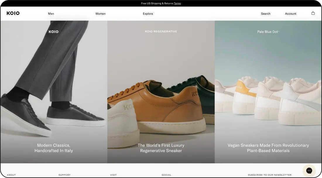Open the Women menu

pyautogui.click(x=100, y=13)
